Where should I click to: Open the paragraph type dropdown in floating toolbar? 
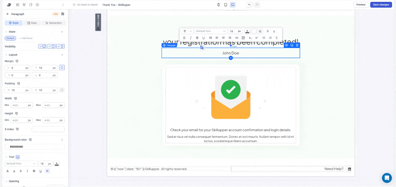point(187,31)
